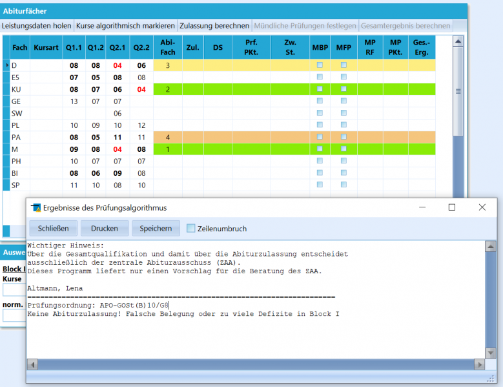Viewport: 503px width, 387px height.
Task: Click Abi-Fach value 4 in row PA
Action: tap(168, 138)
